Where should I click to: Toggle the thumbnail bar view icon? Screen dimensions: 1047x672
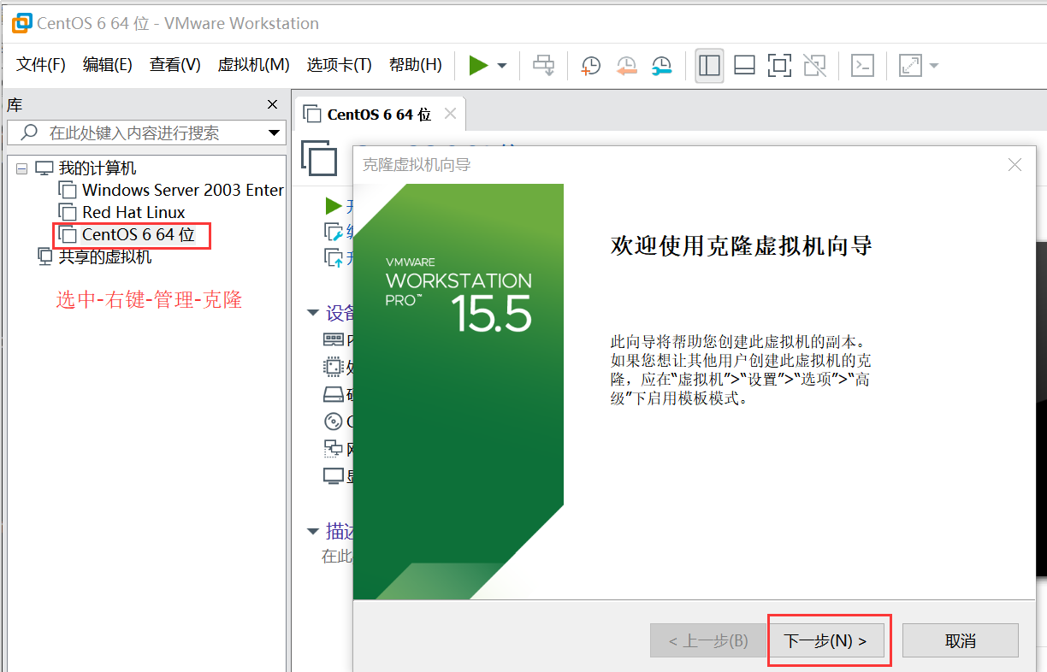744,66
